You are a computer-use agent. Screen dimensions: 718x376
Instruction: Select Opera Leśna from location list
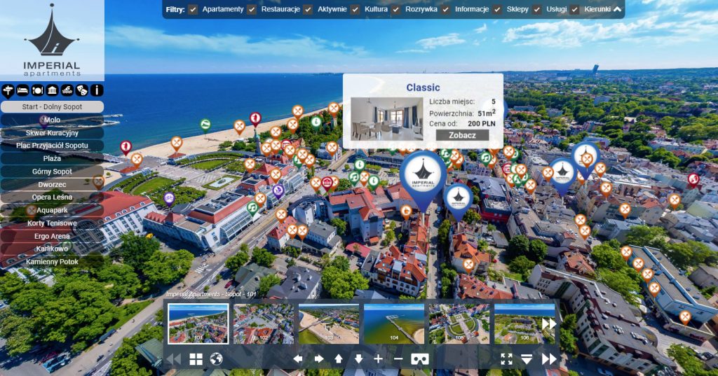point(52,197)
